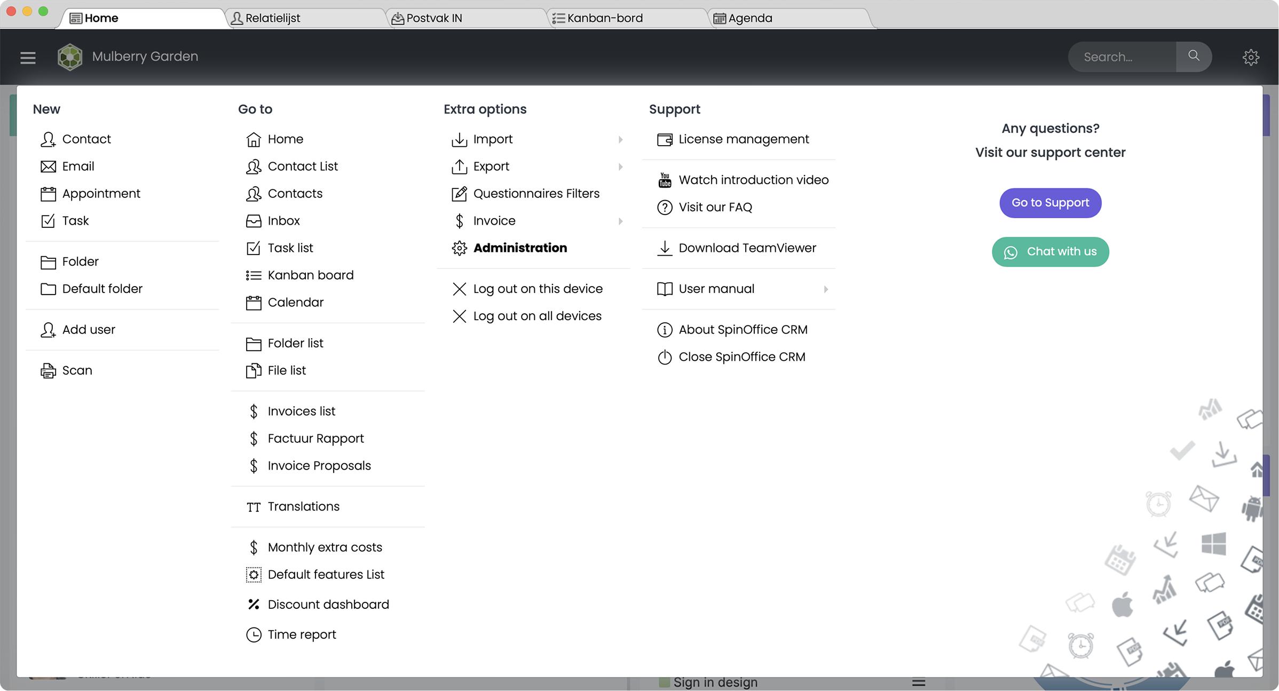Viewport: 1279px width, 691px height.
Task: Open Time report clock item
Action: point(302,634)
